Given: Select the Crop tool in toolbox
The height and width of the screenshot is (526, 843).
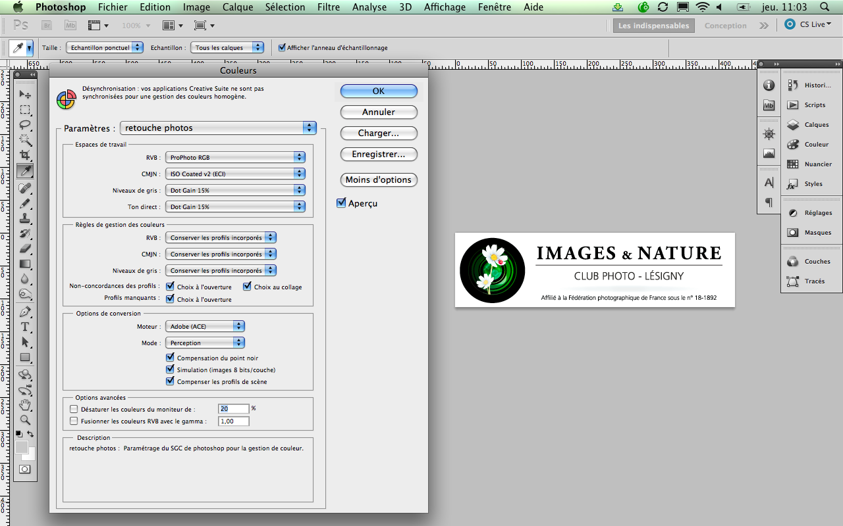Looking at the screenshot, I should pyautogui.click(x=25, y=155).
